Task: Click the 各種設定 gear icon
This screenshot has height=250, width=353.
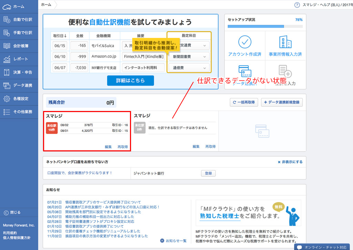Action: pyautogui.click(x=7, y=99)
